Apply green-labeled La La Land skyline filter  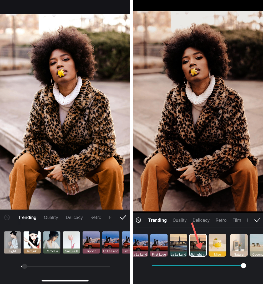[178, 245]
